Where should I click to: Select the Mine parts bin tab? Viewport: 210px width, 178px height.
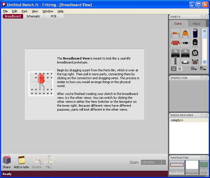pyautogui.click(x=196, y=24)
